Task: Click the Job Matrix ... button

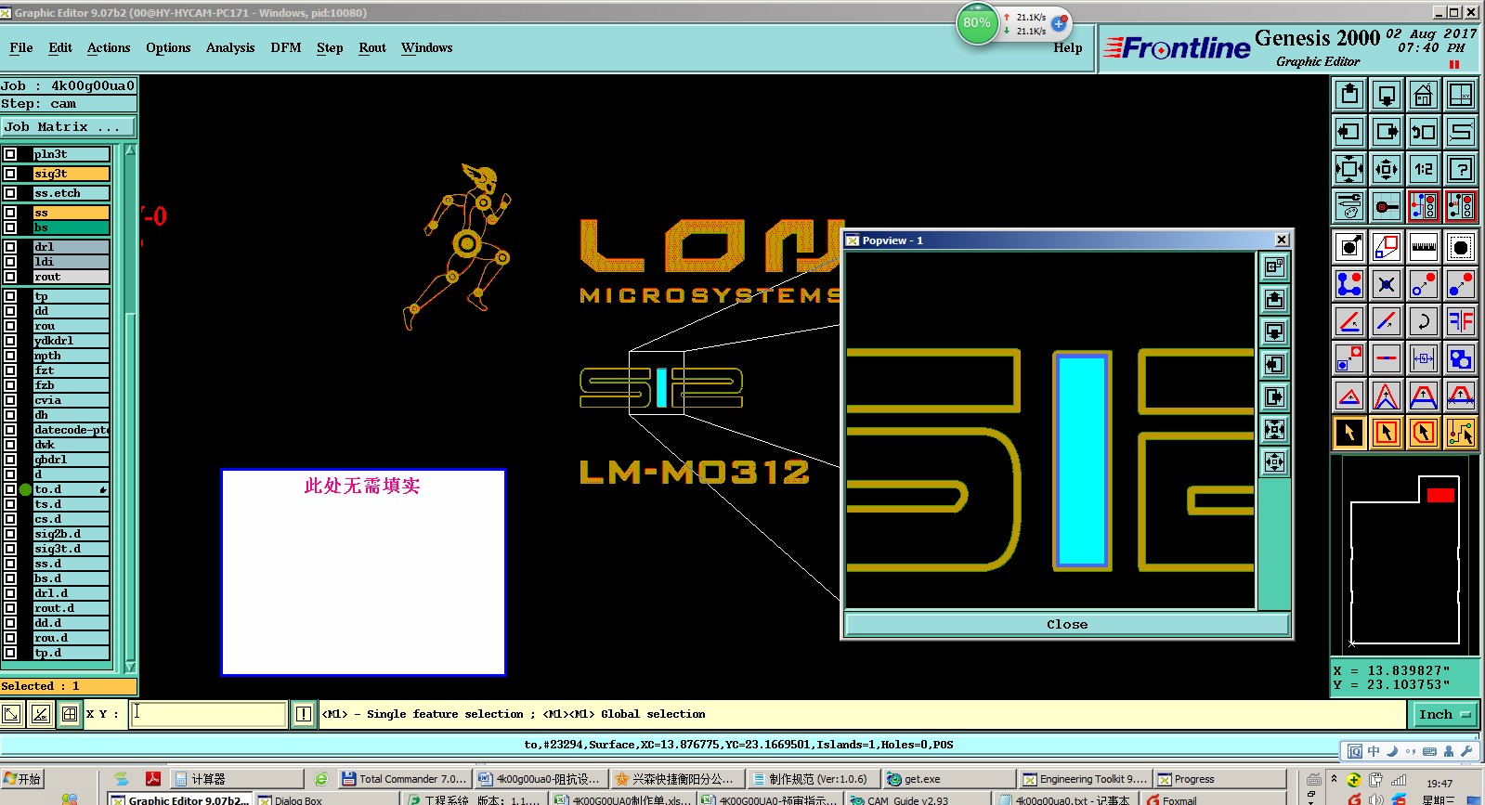Action: pos(69,126)
